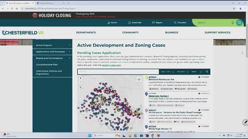Click the round green site search button
Image resolution: width=248 pixels, height=139 pixels.
[x=239, y=23]
